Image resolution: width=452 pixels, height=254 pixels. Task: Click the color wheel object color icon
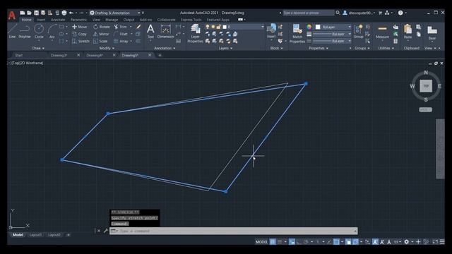309,27
